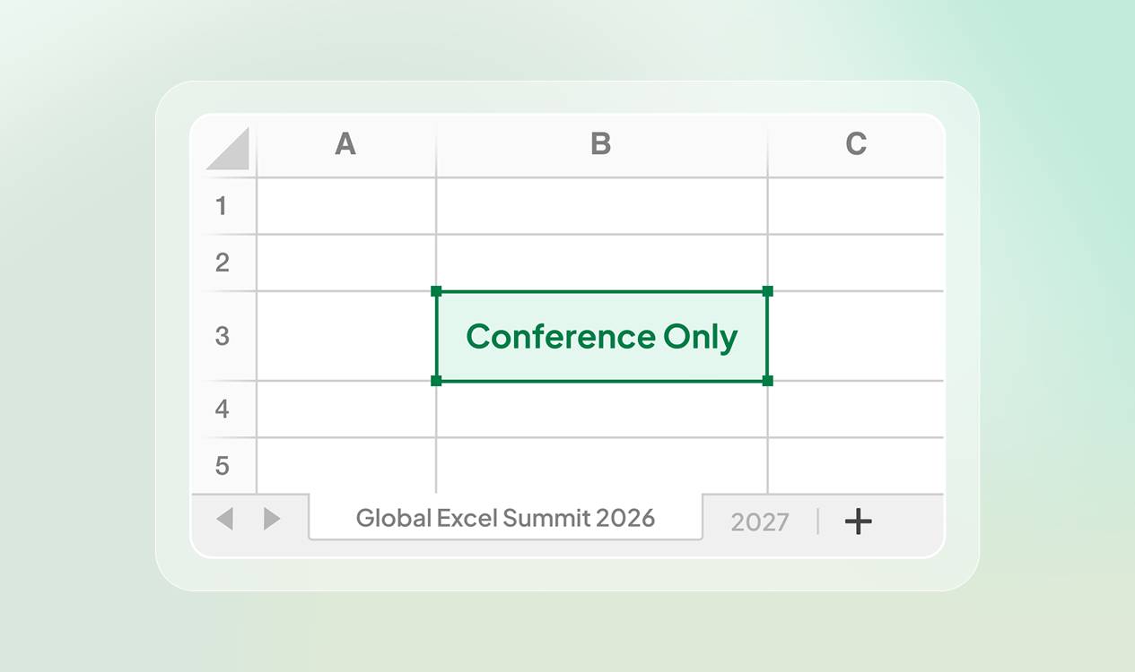Select row 5 header
1135x672 pixels.
pyautogui.click(x=223, y=466)
